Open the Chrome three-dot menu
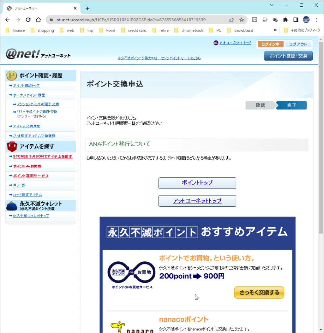The image size is (324, 333). (317, 20)
